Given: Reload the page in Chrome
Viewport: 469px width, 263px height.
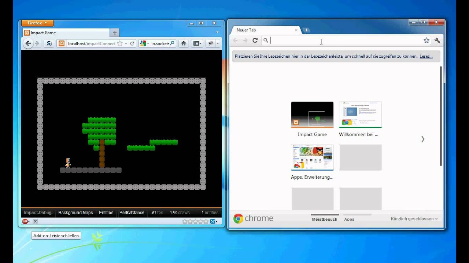Looking at the screenshot, I should [x=255, y=41].
